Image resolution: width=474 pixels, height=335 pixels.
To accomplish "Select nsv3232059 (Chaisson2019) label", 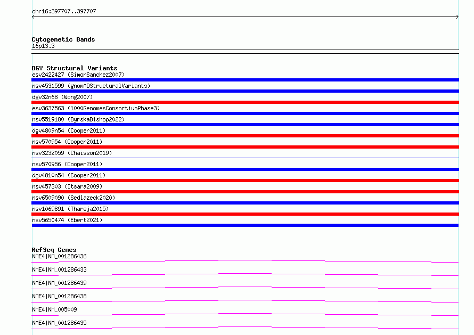I will tap(72, 153).
